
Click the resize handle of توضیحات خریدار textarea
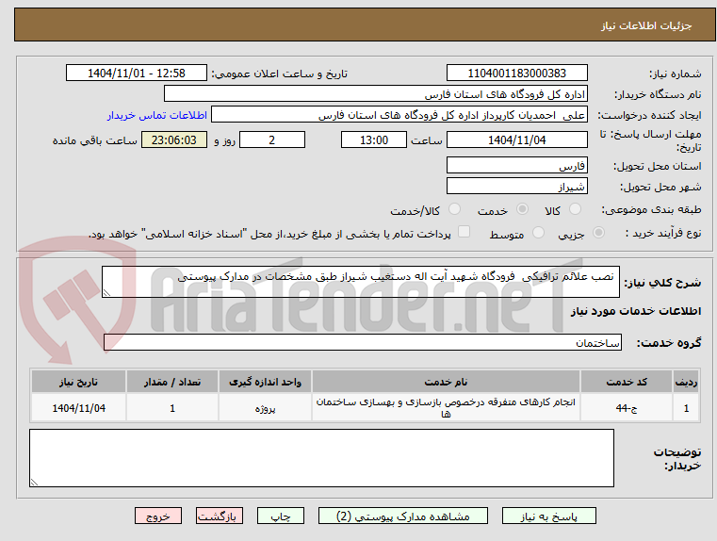click(34, 482)
